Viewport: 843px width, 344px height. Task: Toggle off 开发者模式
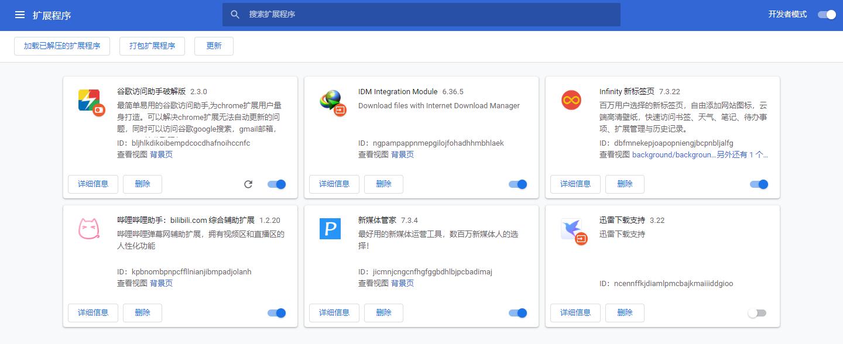(x=826, y=15)
